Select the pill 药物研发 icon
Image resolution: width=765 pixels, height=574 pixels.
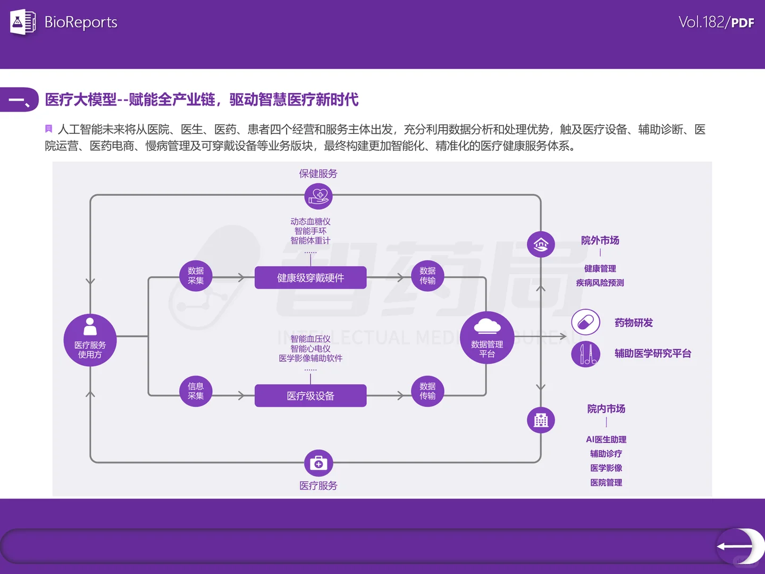point(585,322)
